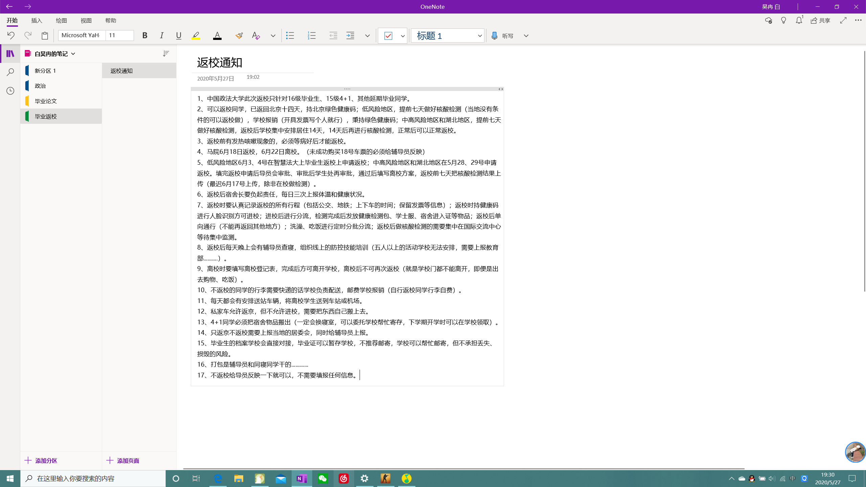This screenshot has width=866, height=487.
Task: Start dictation with microphone icon
Action: [x=495, y=36]
